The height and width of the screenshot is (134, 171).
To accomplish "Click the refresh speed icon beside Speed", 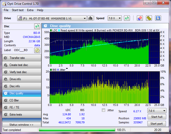I will pyautogui.click(x=127, y=18).
